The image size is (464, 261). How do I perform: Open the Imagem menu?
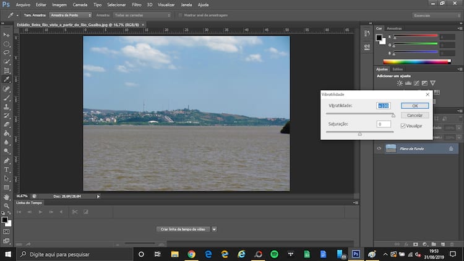point(59,5)
